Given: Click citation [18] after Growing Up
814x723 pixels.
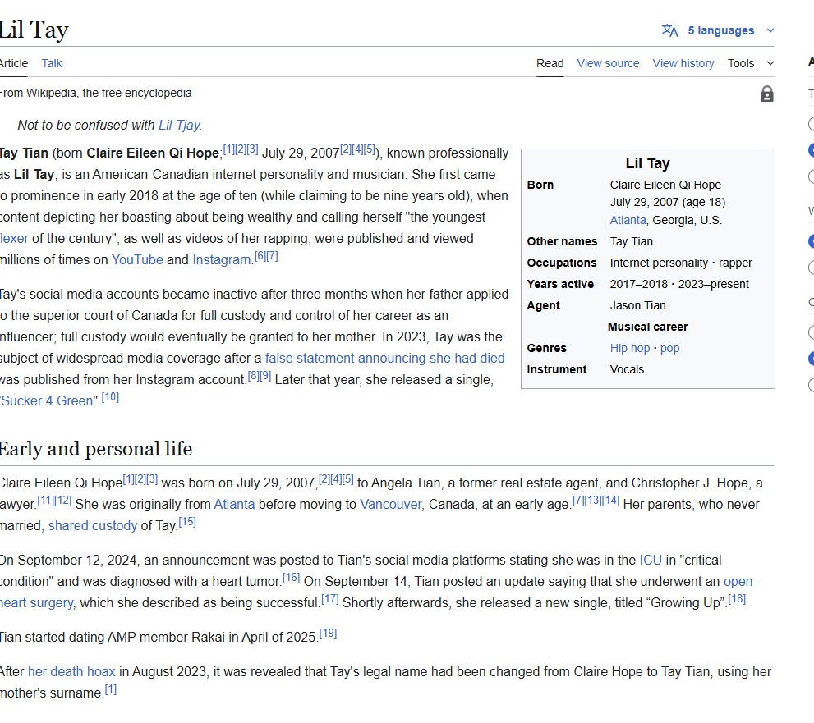Looking at the screenshot, I should (x=737, y=599).
